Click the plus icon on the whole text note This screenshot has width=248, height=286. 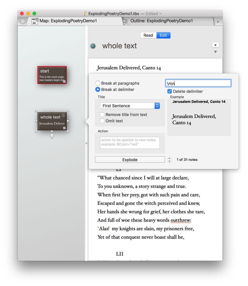click(x=63, y=115)
